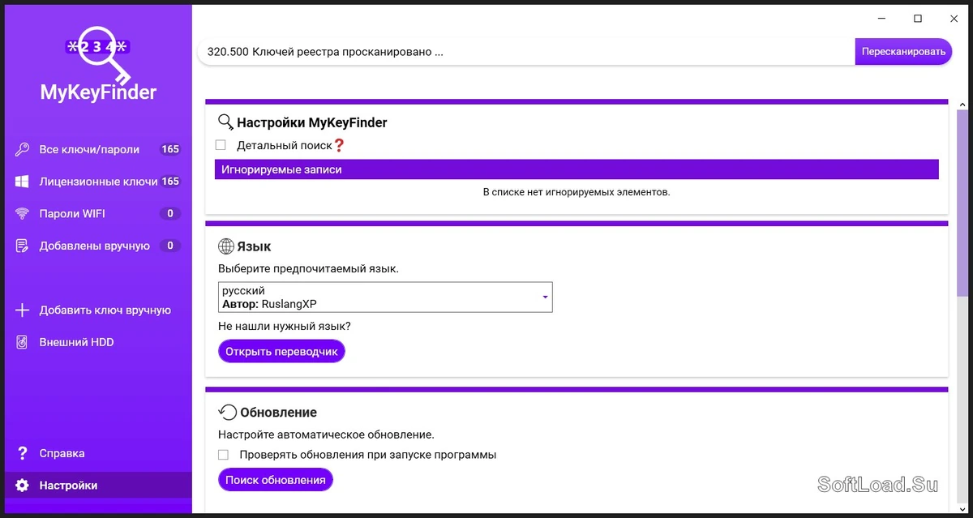
Task: Click the text Выберите предпочитаемый язык
Action: [x=308, y=268]
